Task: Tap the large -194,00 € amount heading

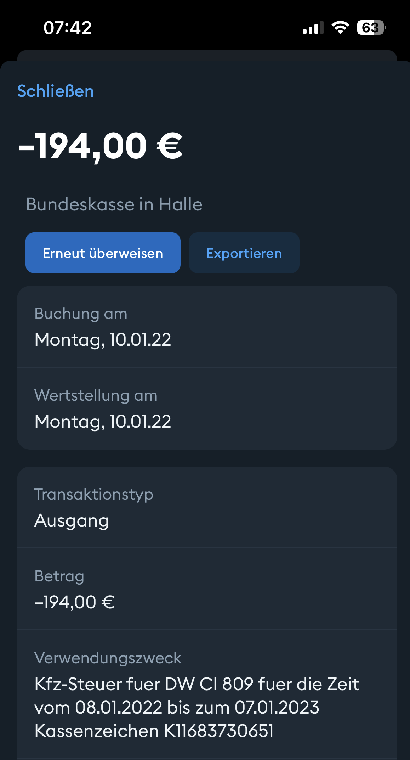Action: pyautogui.click(x=101, y=146)
